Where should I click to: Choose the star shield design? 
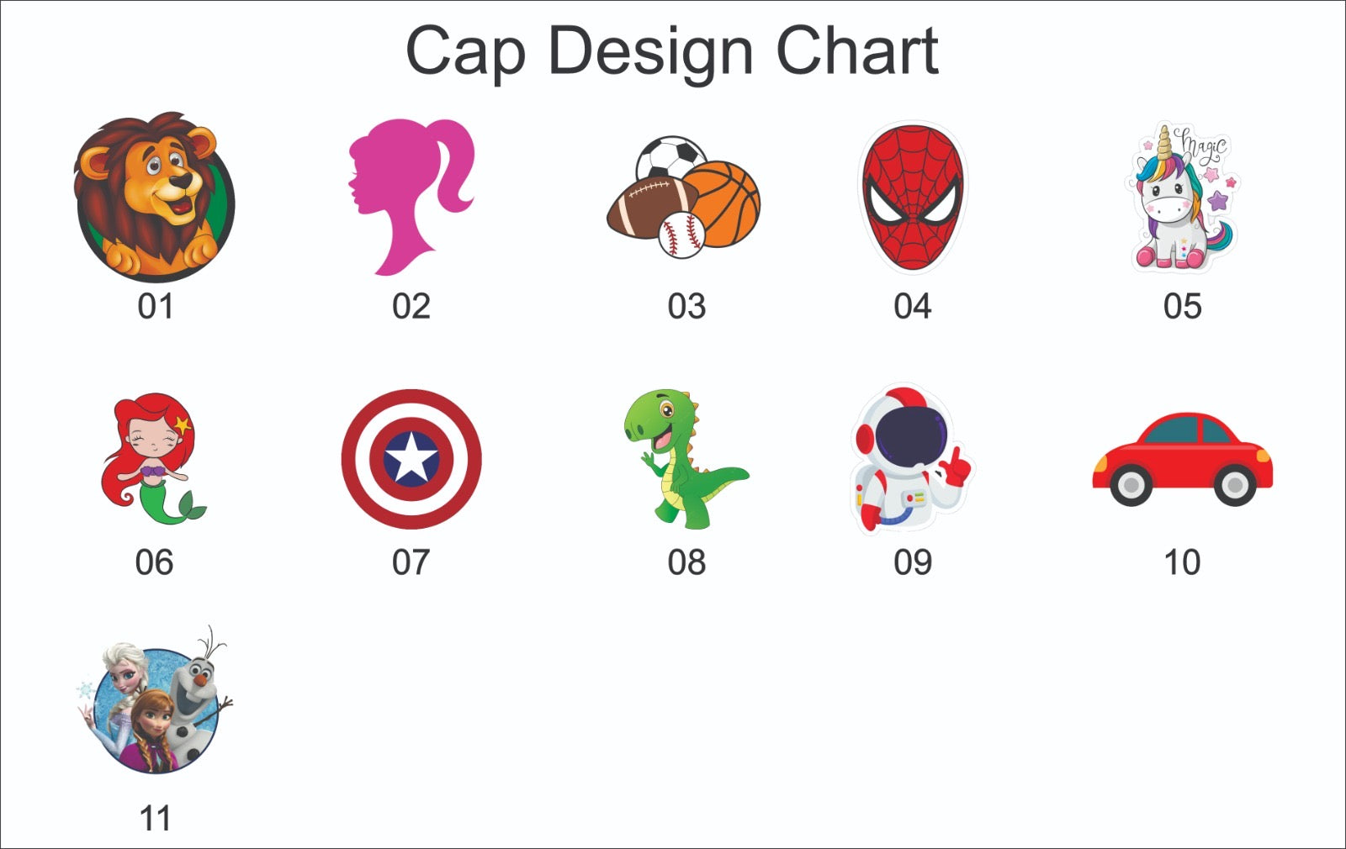coord(411,459)
